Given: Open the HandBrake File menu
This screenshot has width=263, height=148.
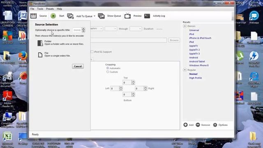Looking at the screenshot, I should 32,9.
